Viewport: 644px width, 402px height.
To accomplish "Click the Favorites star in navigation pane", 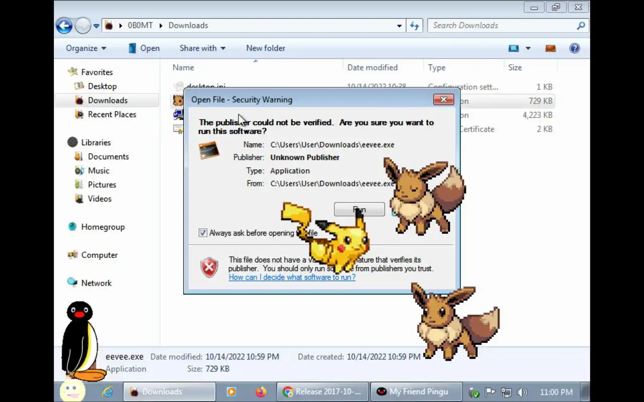I will click(73, 72).
